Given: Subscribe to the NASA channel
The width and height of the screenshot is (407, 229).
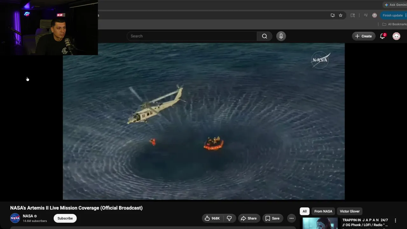Looking at the screenshot, I should 65,218.
